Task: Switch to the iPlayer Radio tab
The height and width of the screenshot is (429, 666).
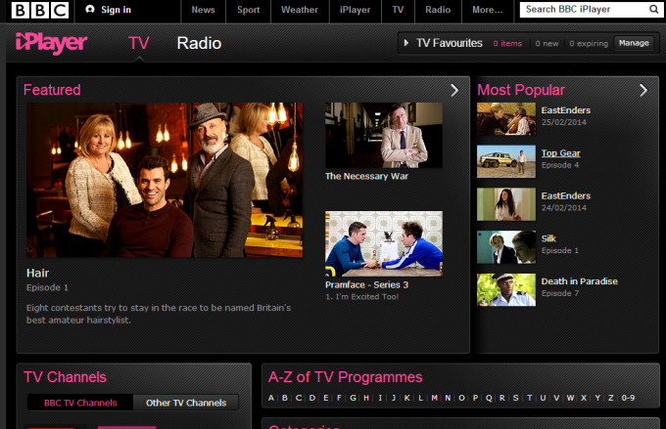Action: point(199,43)
